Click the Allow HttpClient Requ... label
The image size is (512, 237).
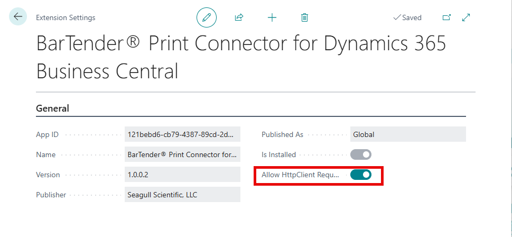[x=301, y=175]
